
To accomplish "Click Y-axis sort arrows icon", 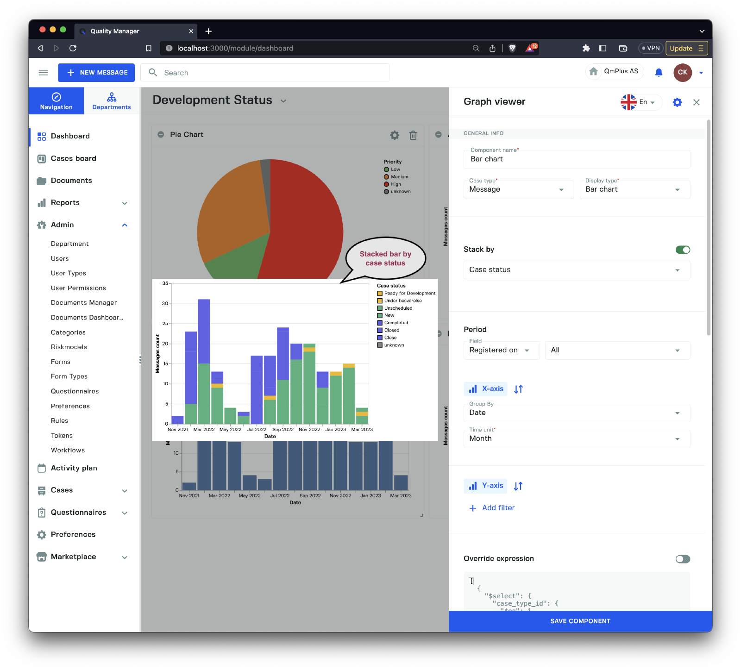I will click(x=518, y=486).
